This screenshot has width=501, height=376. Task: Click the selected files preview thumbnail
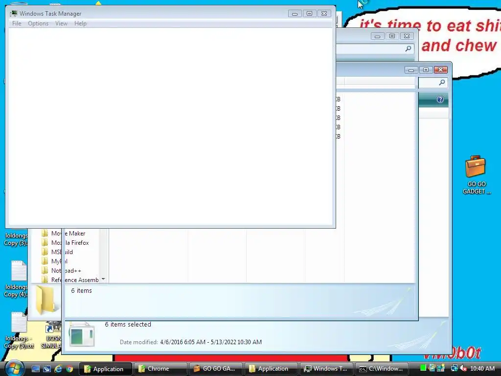[82, 335]
